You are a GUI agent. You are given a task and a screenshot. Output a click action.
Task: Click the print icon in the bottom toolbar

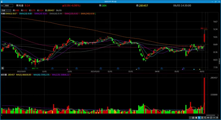click(x=193, y=118)
